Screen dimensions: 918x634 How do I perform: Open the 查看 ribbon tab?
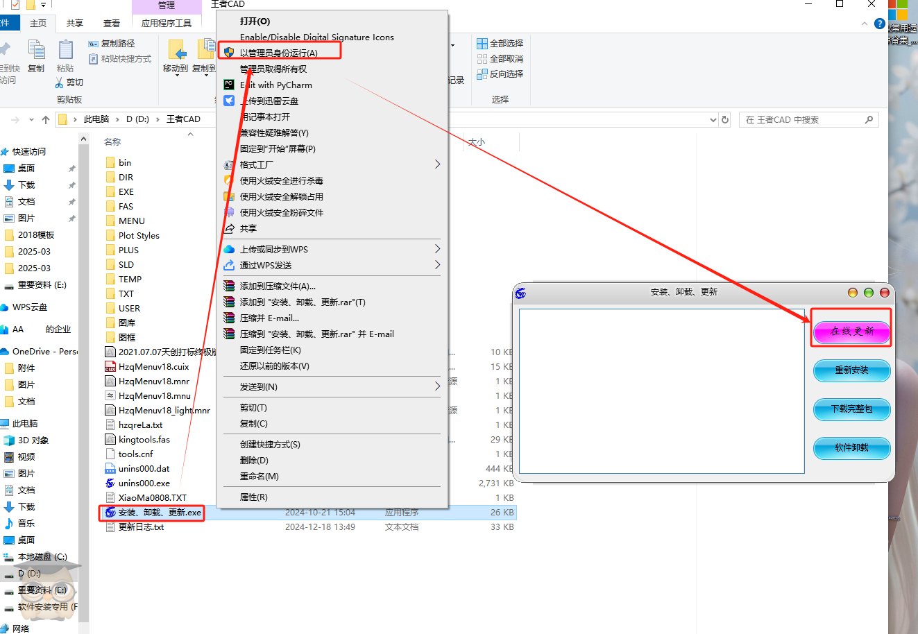tap(112, 24)
